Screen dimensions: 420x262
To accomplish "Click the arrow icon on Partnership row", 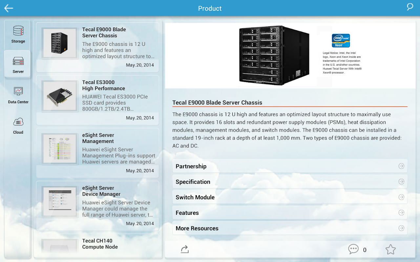I will point(401,166).
